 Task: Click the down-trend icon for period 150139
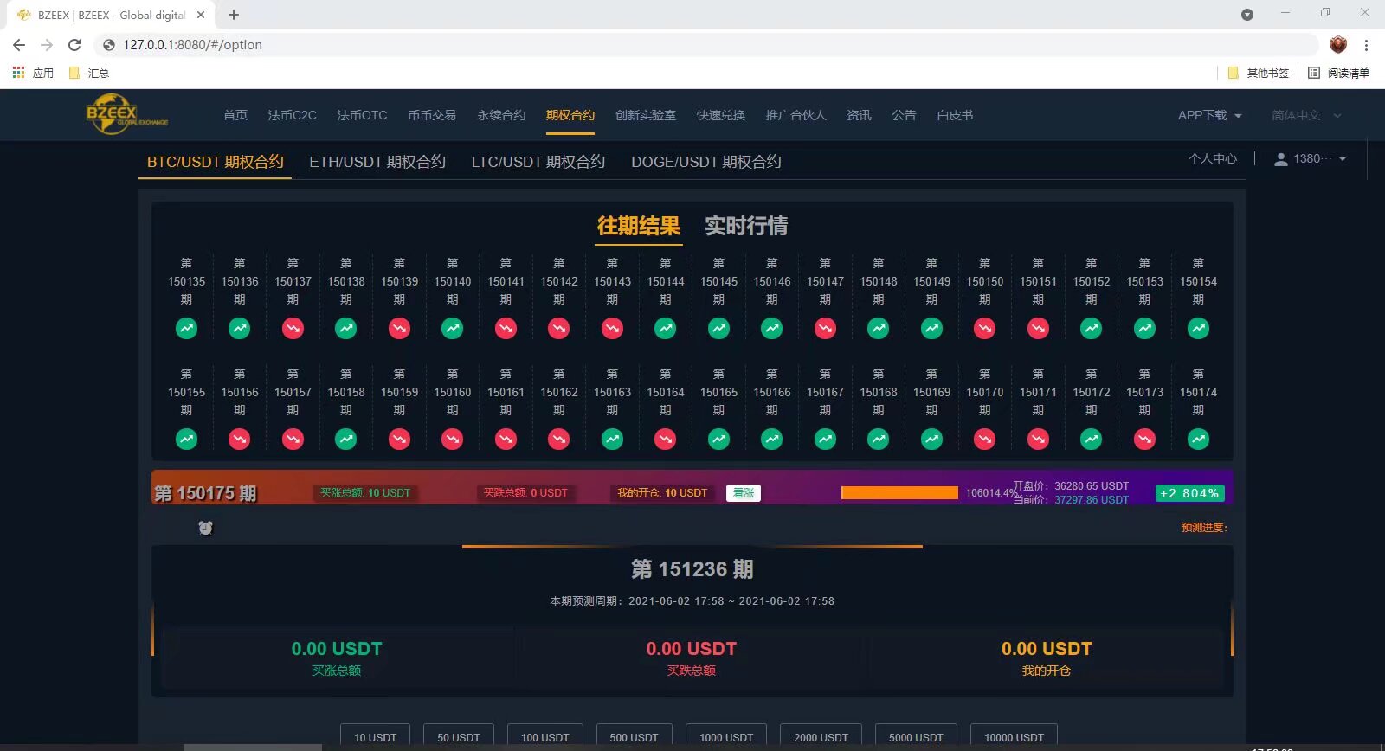click(x=399, y=329)
